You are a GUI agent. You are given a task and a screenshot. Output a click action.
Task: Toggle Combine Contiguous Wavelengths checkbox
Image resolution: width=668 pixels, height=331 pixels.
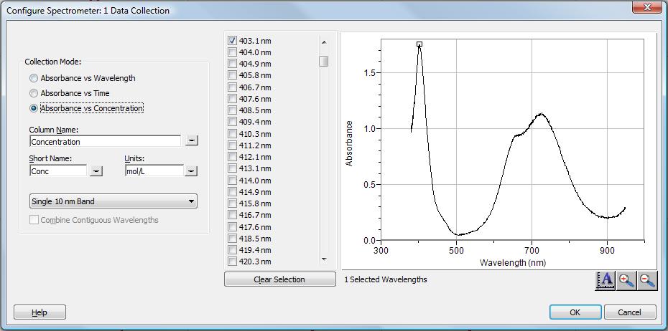coord(34,220)
